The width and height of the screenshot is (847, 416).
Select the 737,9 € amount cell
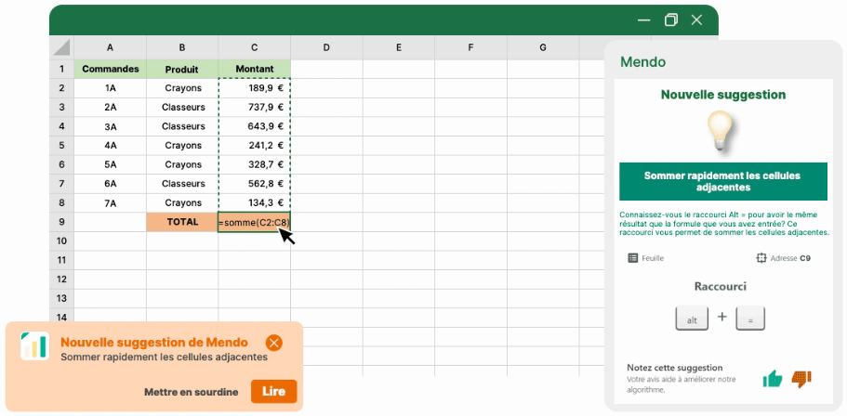255,108
